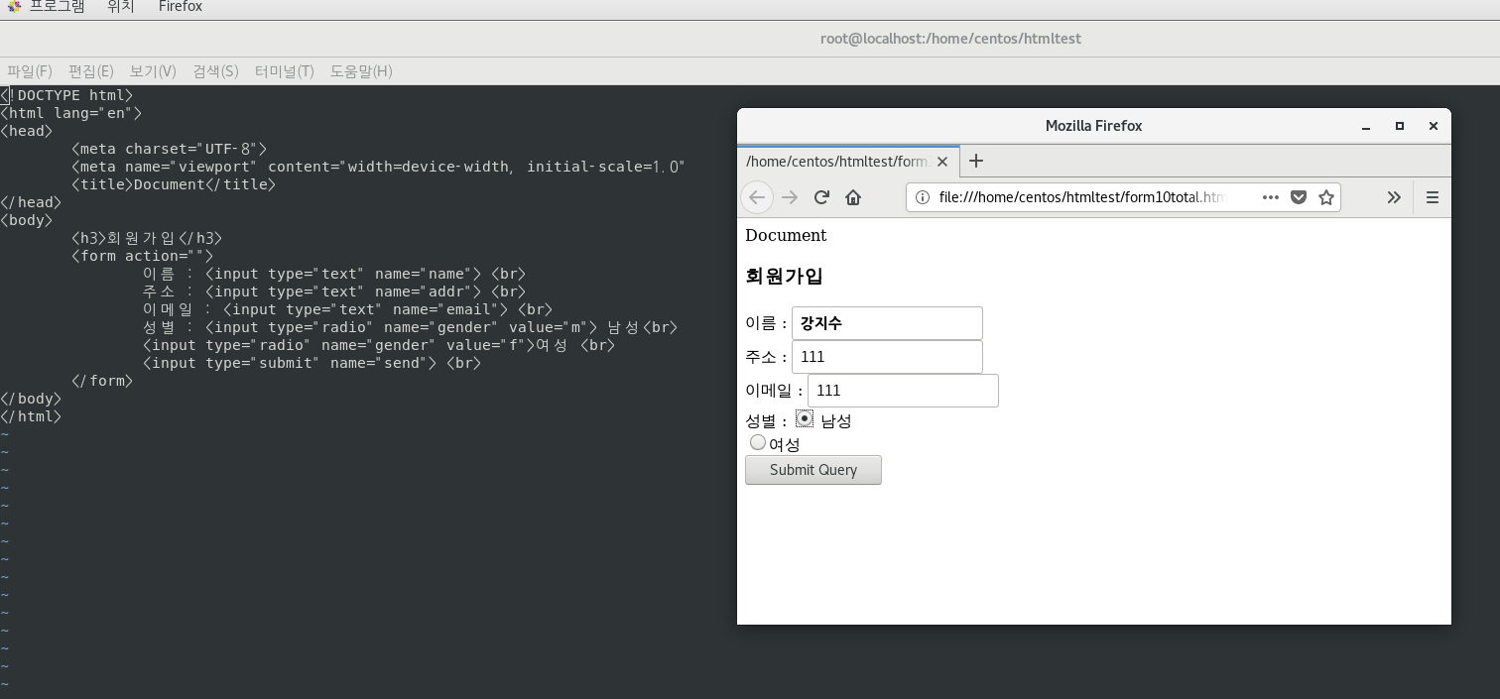This screenshot has width=1500, height=699.
Task: Open the Firefox home page icon
Action: pyautogui.click(x=853, y=197)
